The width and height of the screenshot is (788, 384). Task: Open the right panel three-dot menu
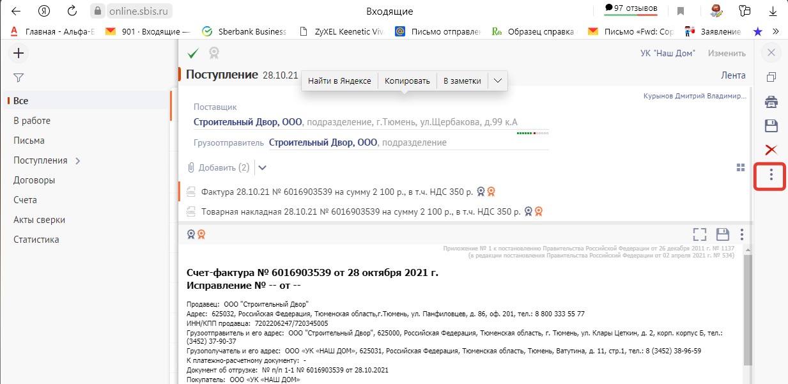click(771, 174)
